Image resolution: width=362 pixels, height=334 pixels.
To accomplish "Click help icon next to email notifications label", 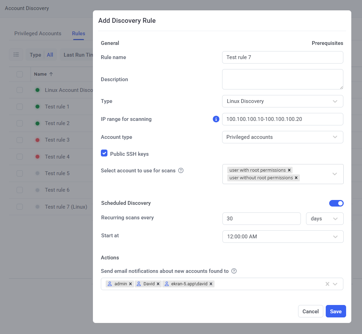I will [234, 271].
